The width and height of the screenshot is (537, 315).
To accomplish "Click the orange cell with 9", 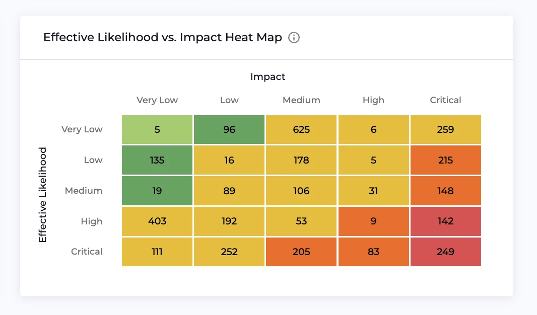I will tap(373, 221).
